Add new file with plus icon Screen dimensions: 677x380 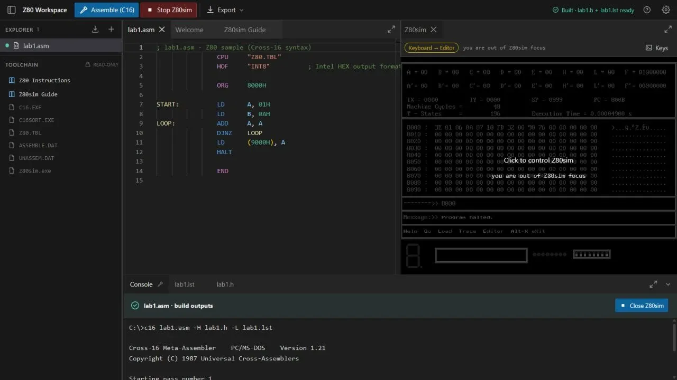[x=111, y=30]
